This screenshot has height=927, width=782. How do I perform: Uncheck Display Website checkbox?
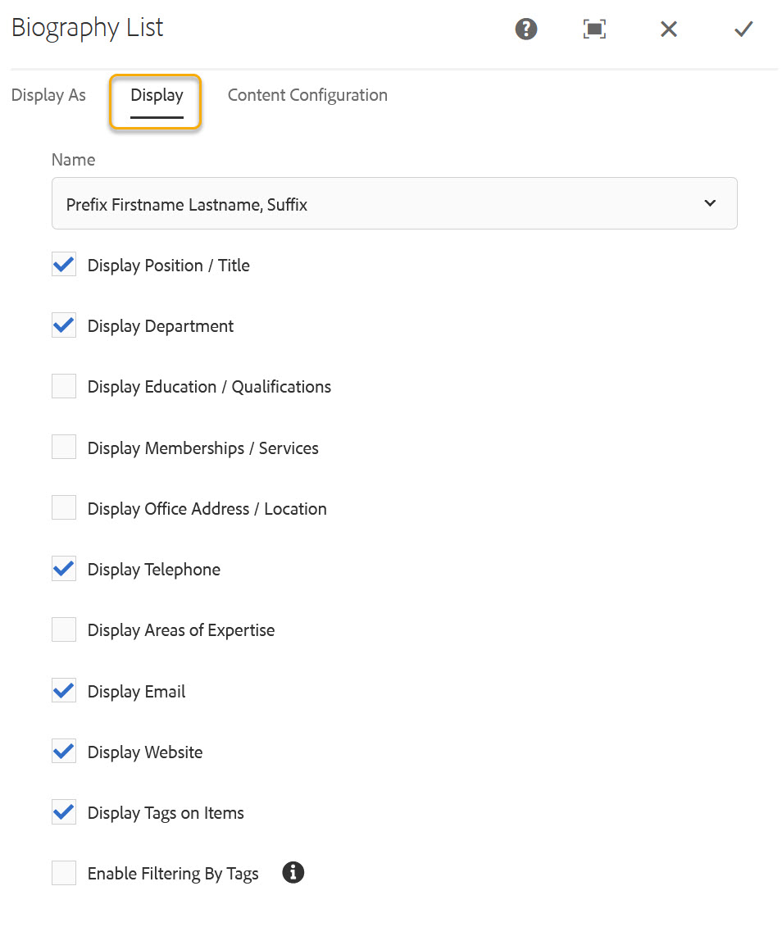pos(64,752)
